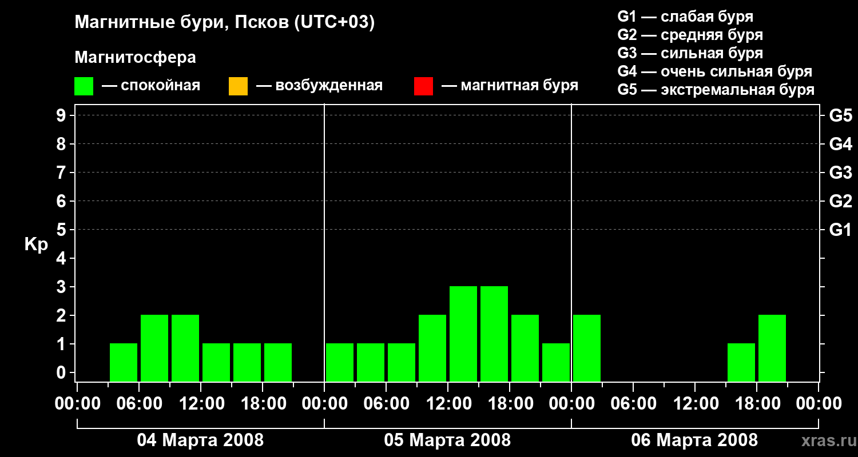This screenshot has width=858, height=457.
Task: Click the '0' value on Kp axis
Action: point(62,372)
